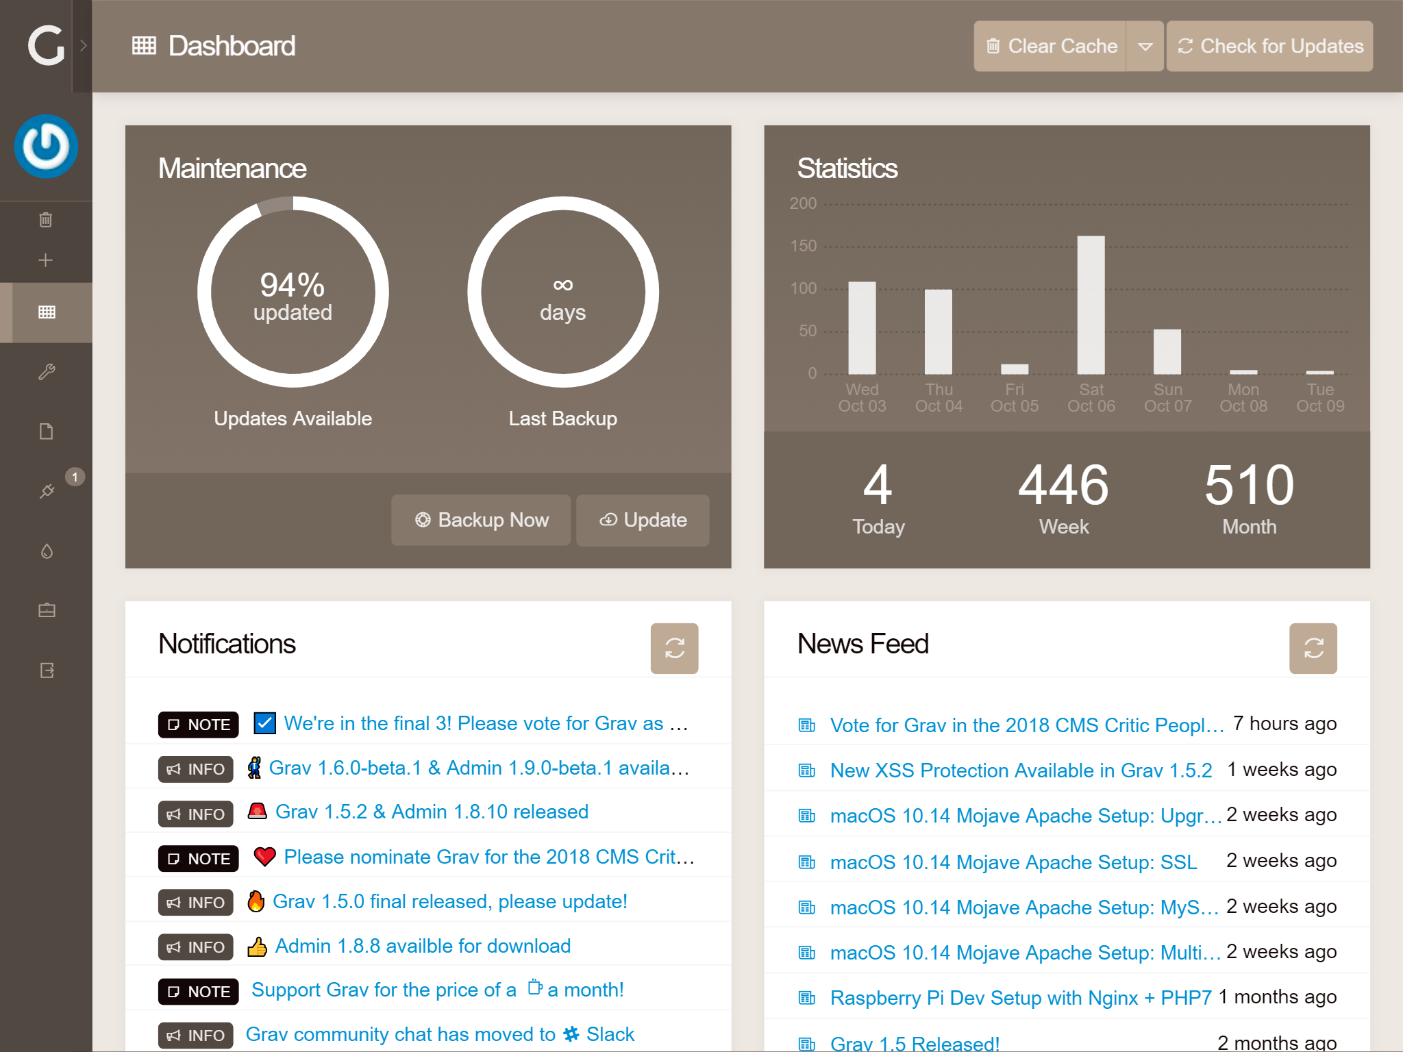The width and height of the screenshot is (1403, 1052).
Task: Open Plugins via the plug icon
Action: [46, 491]
